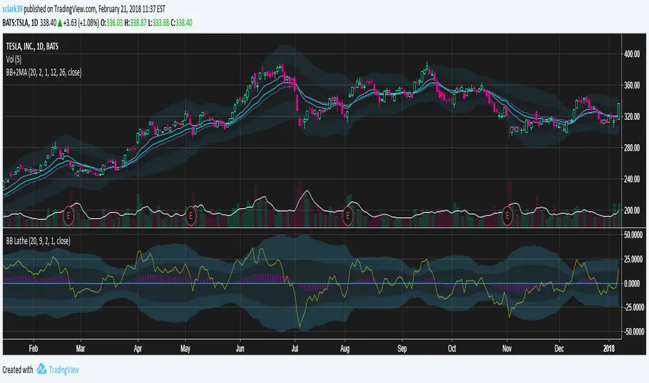Click the Jun label on time axis
Image resolution: width=649 pixels, height=383 pixels.
point(240,349)
